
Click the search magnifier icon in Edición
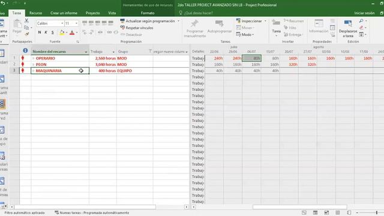tap(361, 21)
